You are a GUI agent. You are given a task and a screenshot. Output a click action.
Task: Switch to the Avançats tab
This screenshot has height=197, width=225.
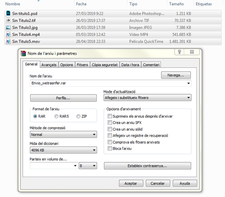(x=49, y=65)
